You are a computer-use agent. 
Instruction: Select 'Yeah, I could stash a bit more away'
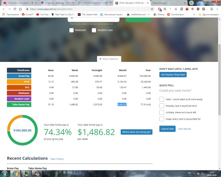(x=162, y=99)
